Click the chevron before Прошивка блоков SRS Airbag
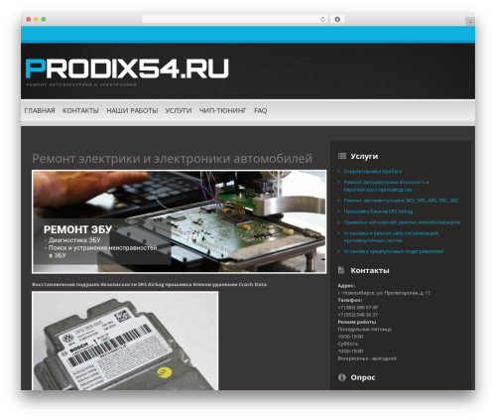 (339, 211)
